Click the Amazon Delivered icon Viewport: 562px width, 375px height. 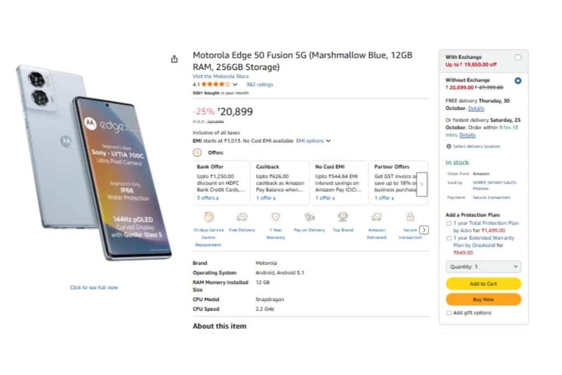tap(376, 217)
